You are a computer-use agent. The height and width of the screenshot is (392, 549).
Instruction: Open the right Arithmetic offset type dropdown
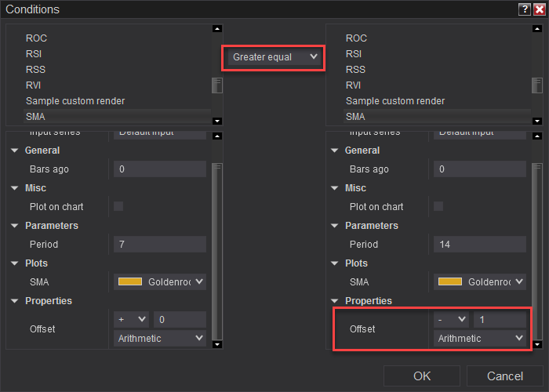480,339
